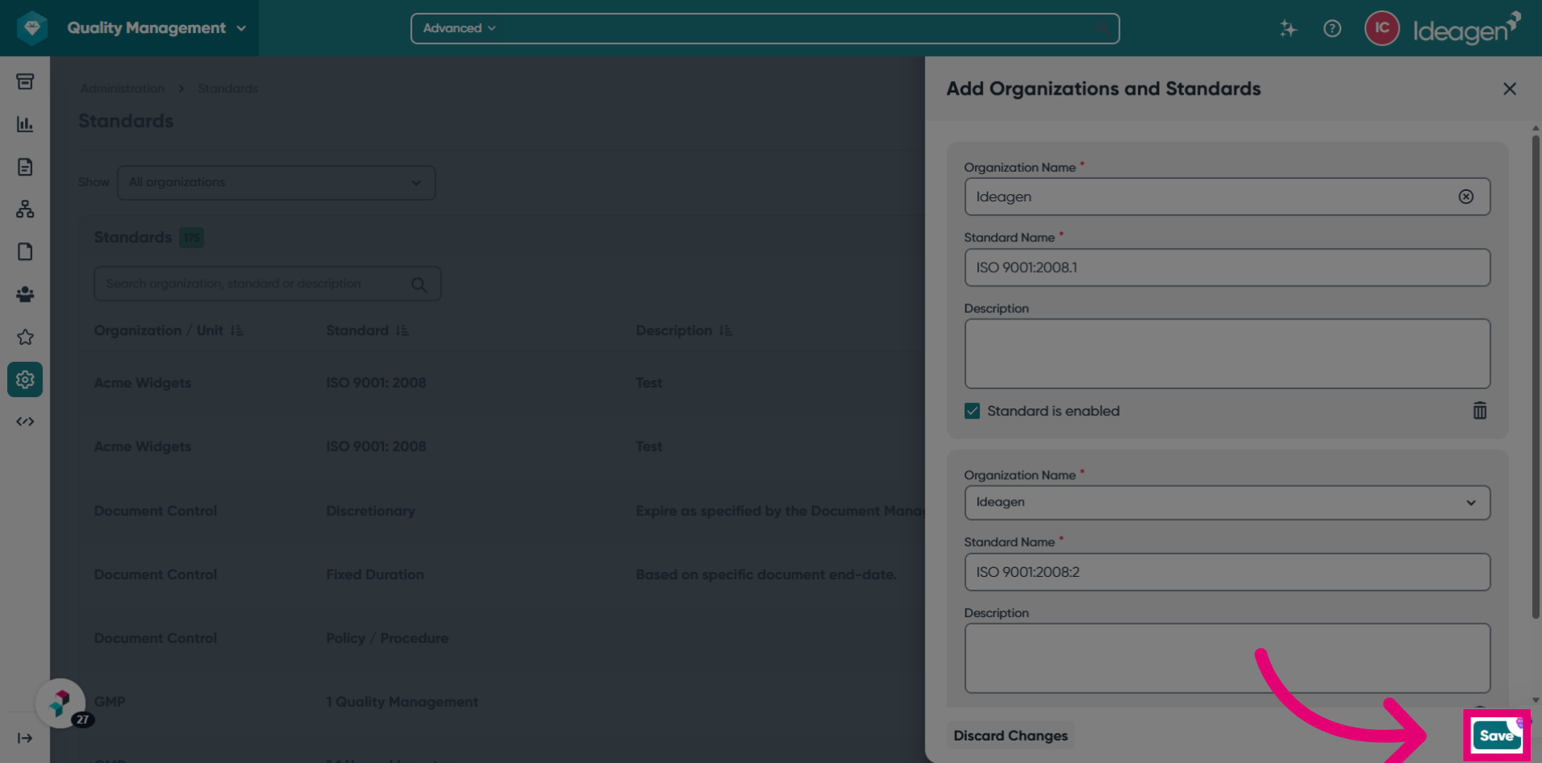The height and width of the screenshot is (763, 1542).
Task: Select the Fixed Duration standard cell
Action: [375, 574]
